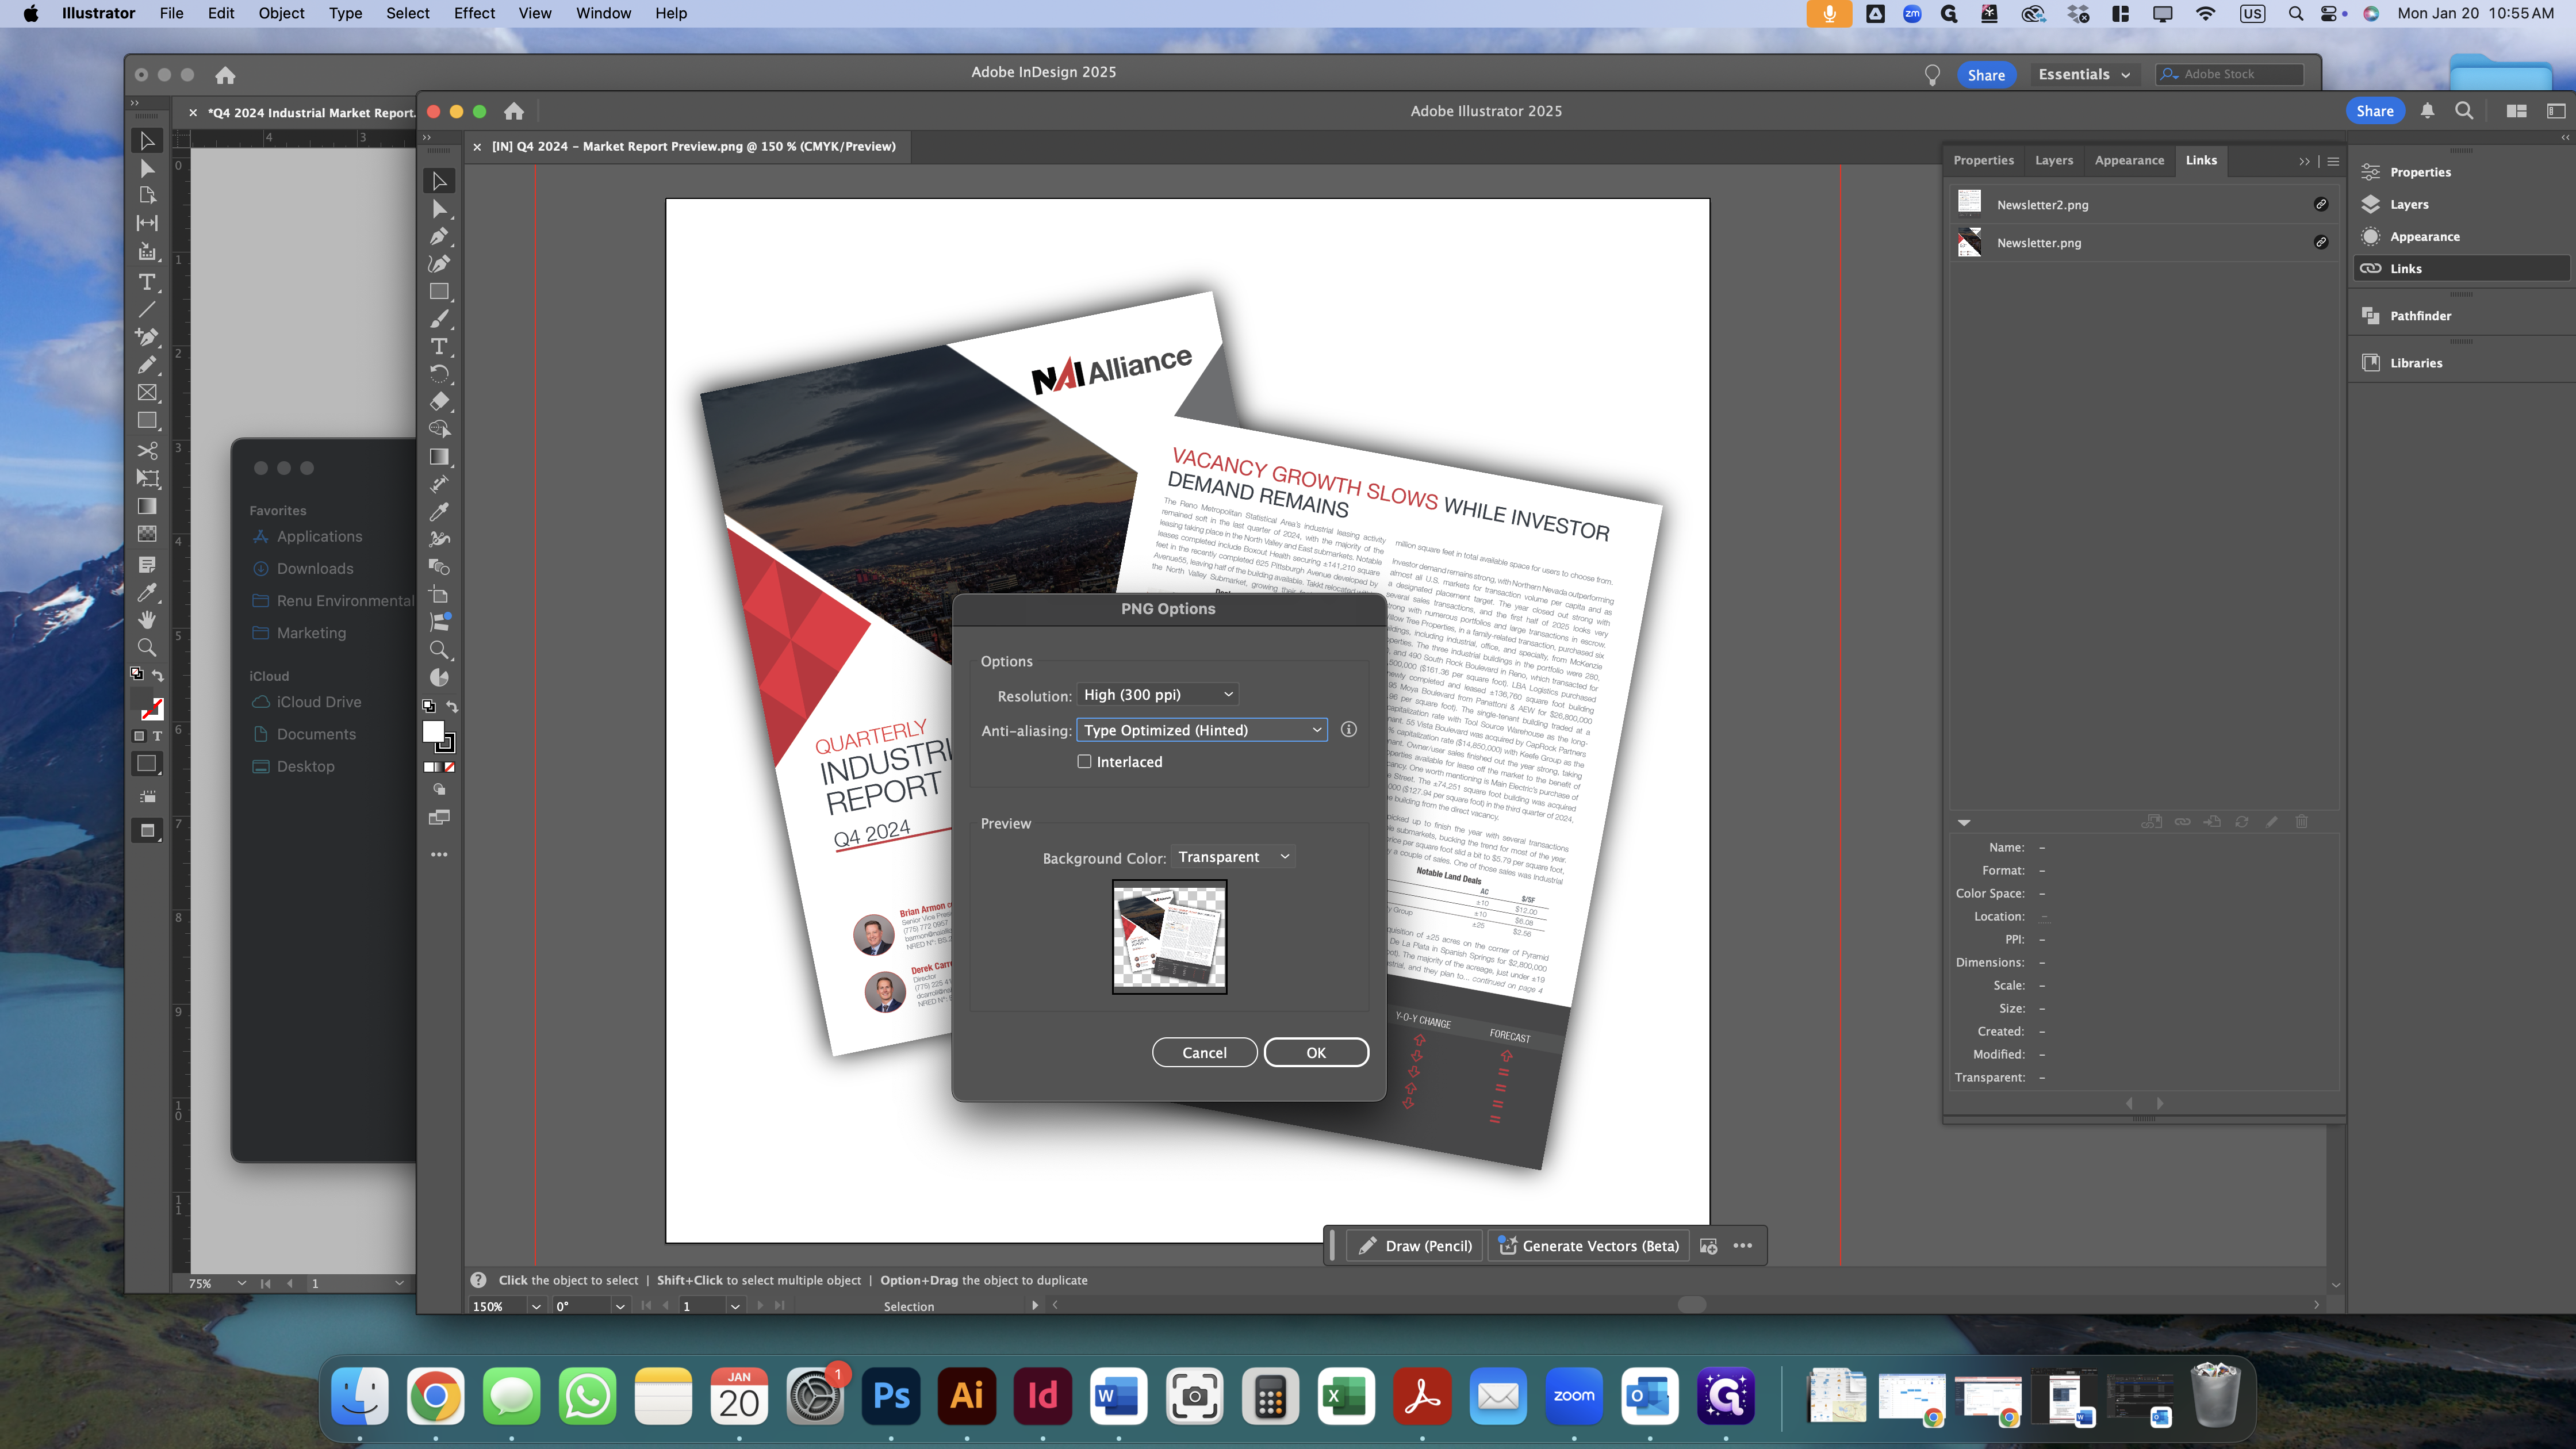Select InDesign's Page tool
2576x1449 pixels.
pyautogui.click(x=147, y=195)
